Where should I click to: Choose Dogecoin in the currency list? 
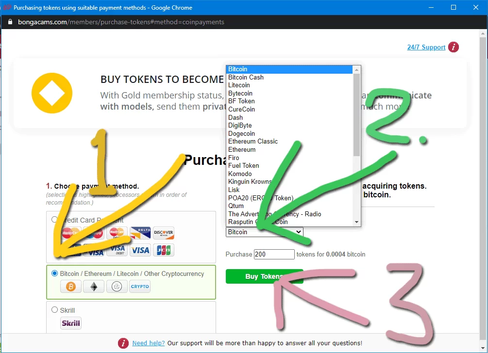point(289,134)
